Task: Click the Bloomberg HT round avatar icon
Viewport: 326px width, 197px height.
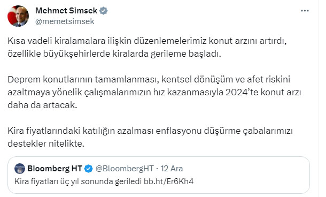Action: point(20,169)
